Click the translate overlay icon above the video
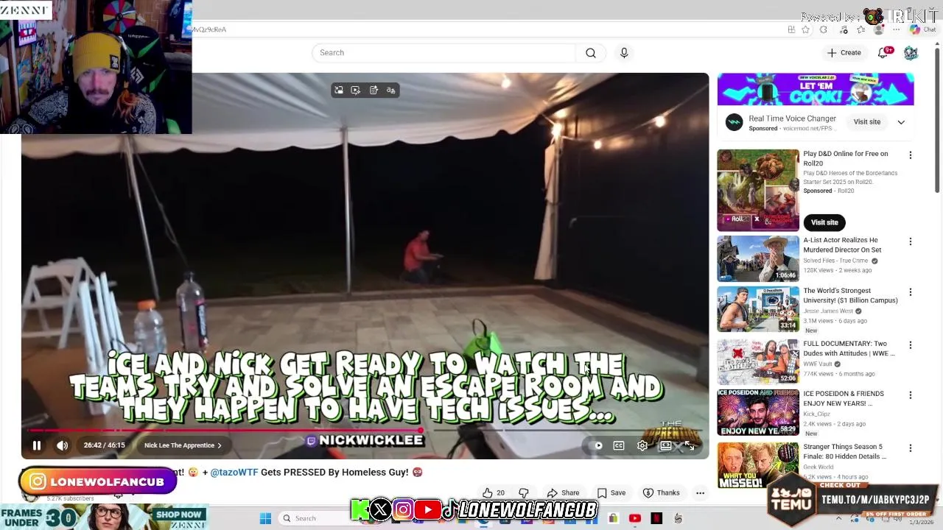The image size is (943, 530). point(391,91)
